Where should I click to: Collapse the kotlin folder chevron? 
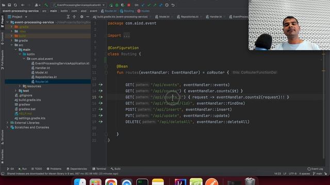(x=20, y=54)
